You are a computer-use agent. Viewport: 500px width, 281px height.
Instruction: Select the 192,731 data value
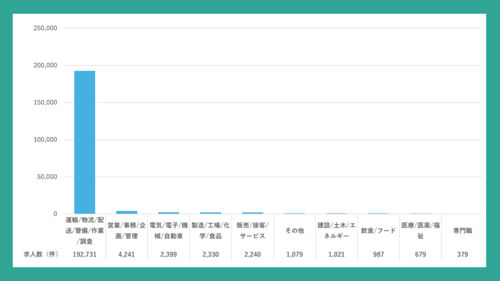click(x=84, y=254)
